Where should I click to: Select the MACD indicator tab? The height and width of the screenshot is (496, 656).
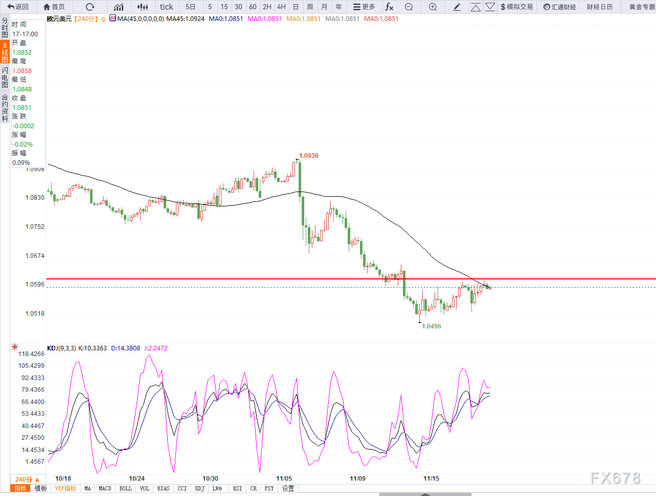coord(105,488)
